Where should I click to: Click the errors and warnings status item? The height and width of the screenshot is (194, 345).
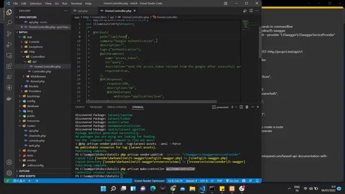[x=19, y=181]
